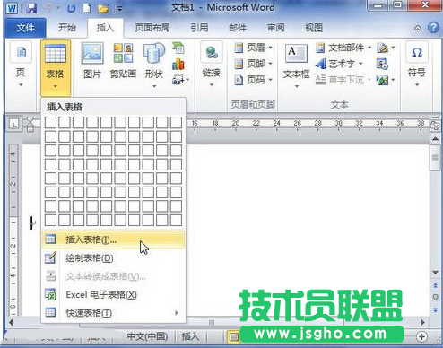The image size is (443, 348).
Task: Click the vertical scrollbar up arrow
Action: 435,139
